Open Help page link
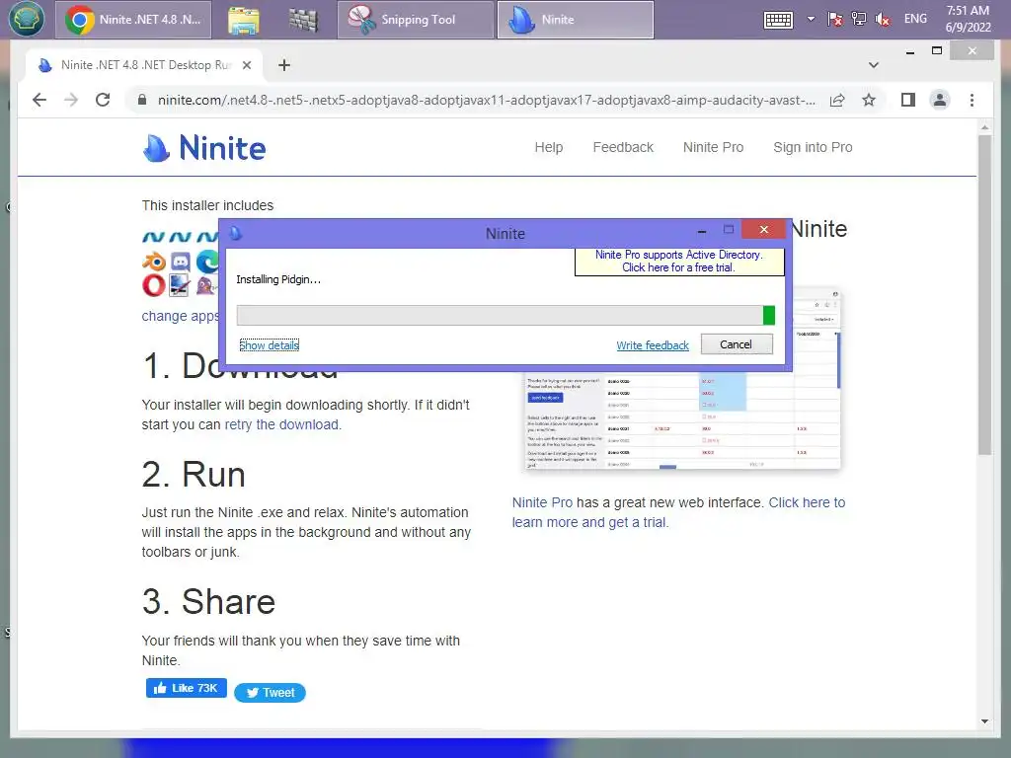This screenshot has height=758, width=1011. point(549,148)
